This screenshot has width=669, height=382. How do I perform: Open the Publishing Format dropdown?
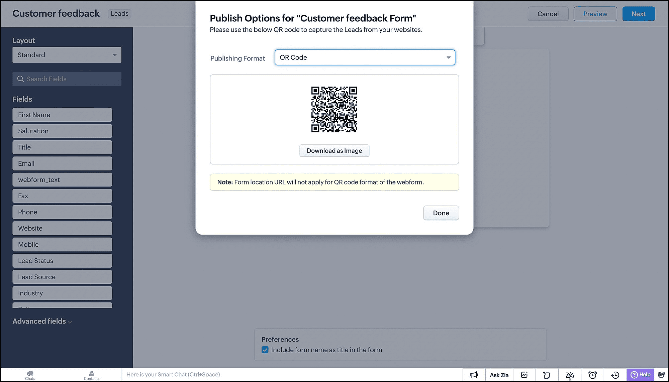pyautogui.click(x=365, y=57)
